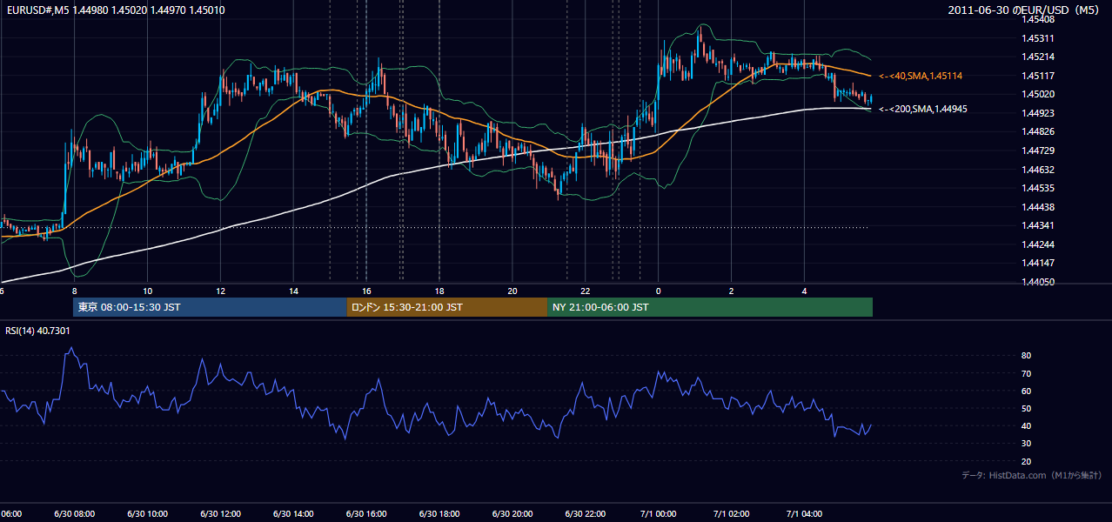Click price axis label 1.44535
Image resolution: width=1112 pixels, height=522 pixels.
point(1039,188)
